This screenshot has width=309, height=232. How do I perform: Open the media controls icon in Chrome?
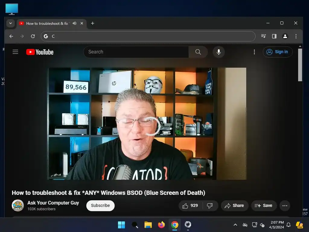pyautogui.click(x=263, y=36)
